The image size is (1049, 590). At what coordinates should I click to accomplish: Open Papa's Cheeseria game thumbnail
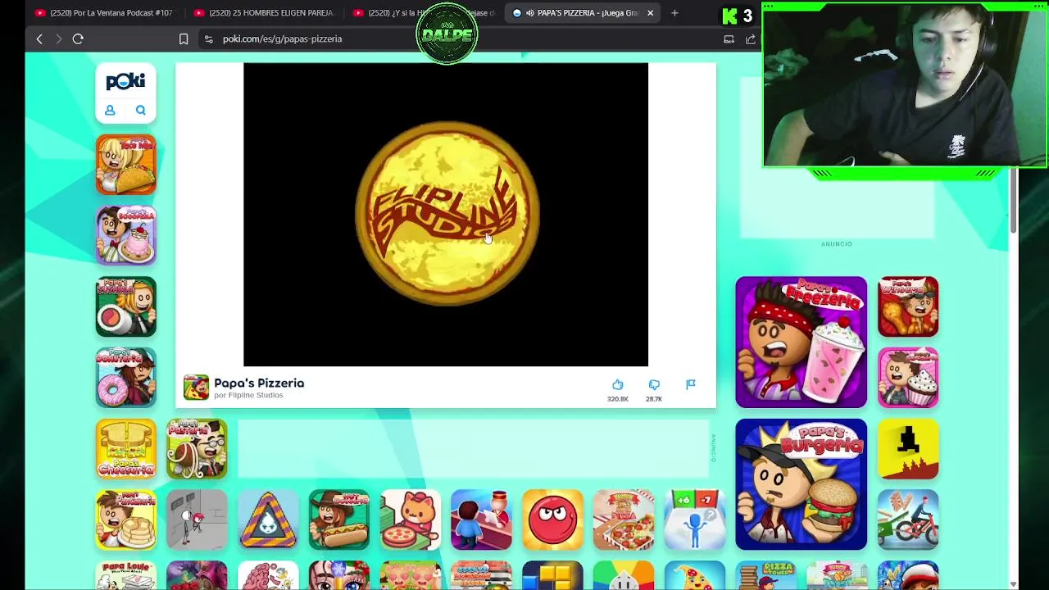click(x=125, y=449)
